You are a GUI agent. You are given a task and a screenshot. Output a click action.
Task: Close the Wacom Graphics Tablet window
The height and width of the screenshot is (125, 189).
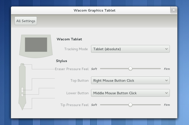[174, 10]
